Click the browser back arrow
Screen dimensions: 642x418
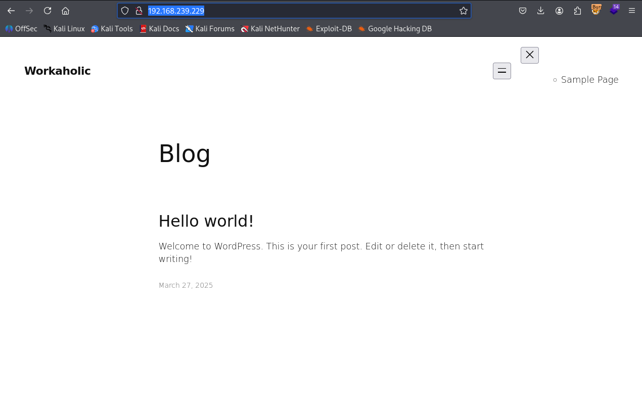pos(11,11)
